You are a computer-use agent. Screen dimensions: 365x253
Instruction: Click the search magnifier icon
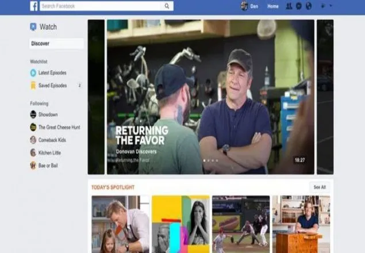(167, 6)
